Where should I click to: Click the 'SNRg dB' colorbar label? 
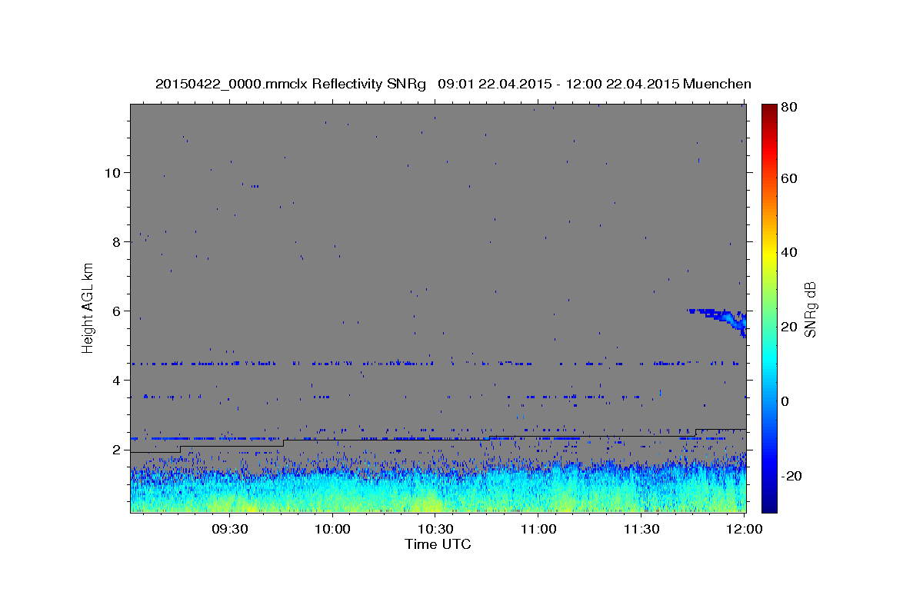coord(810,310)
